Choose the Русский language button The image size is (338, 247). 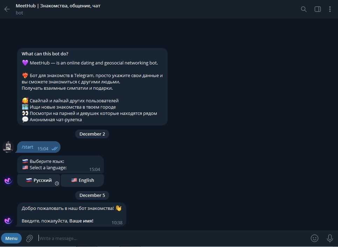pyautogui.click(x=39, y=180)
